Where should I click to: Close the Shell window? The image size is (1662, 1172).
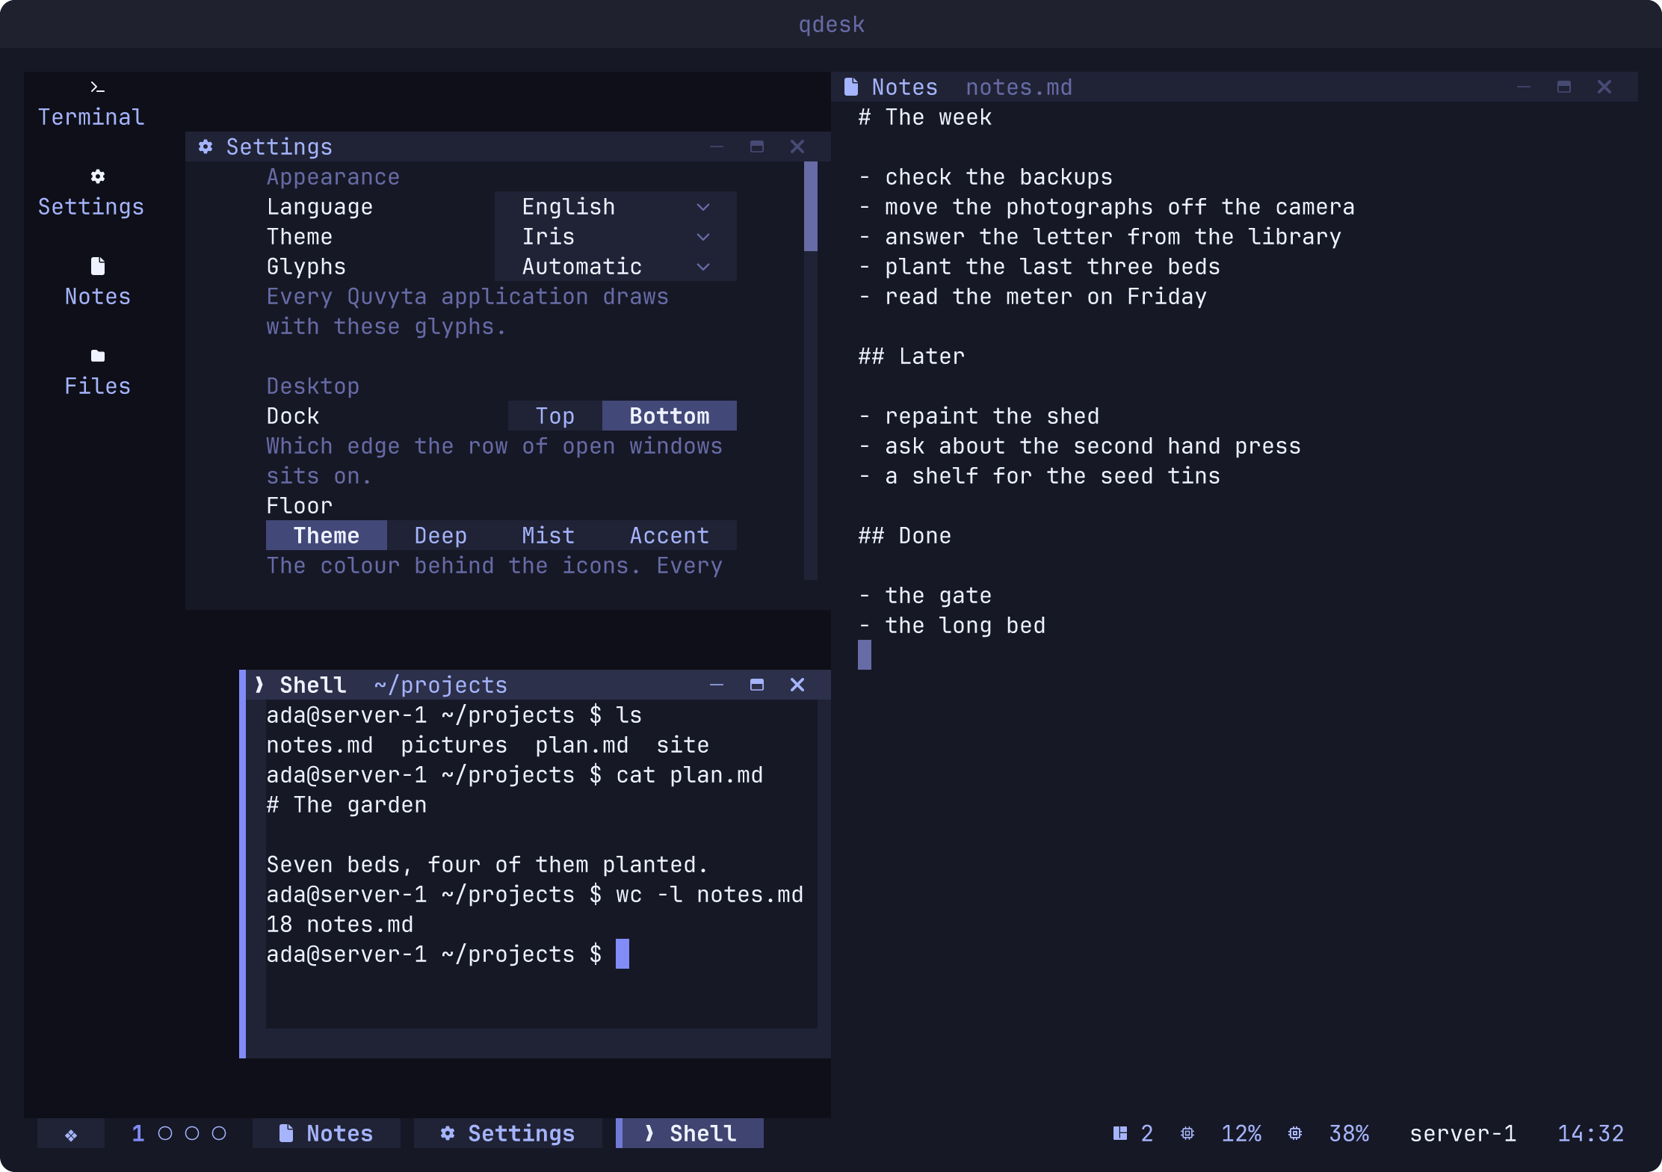[797, 685]
